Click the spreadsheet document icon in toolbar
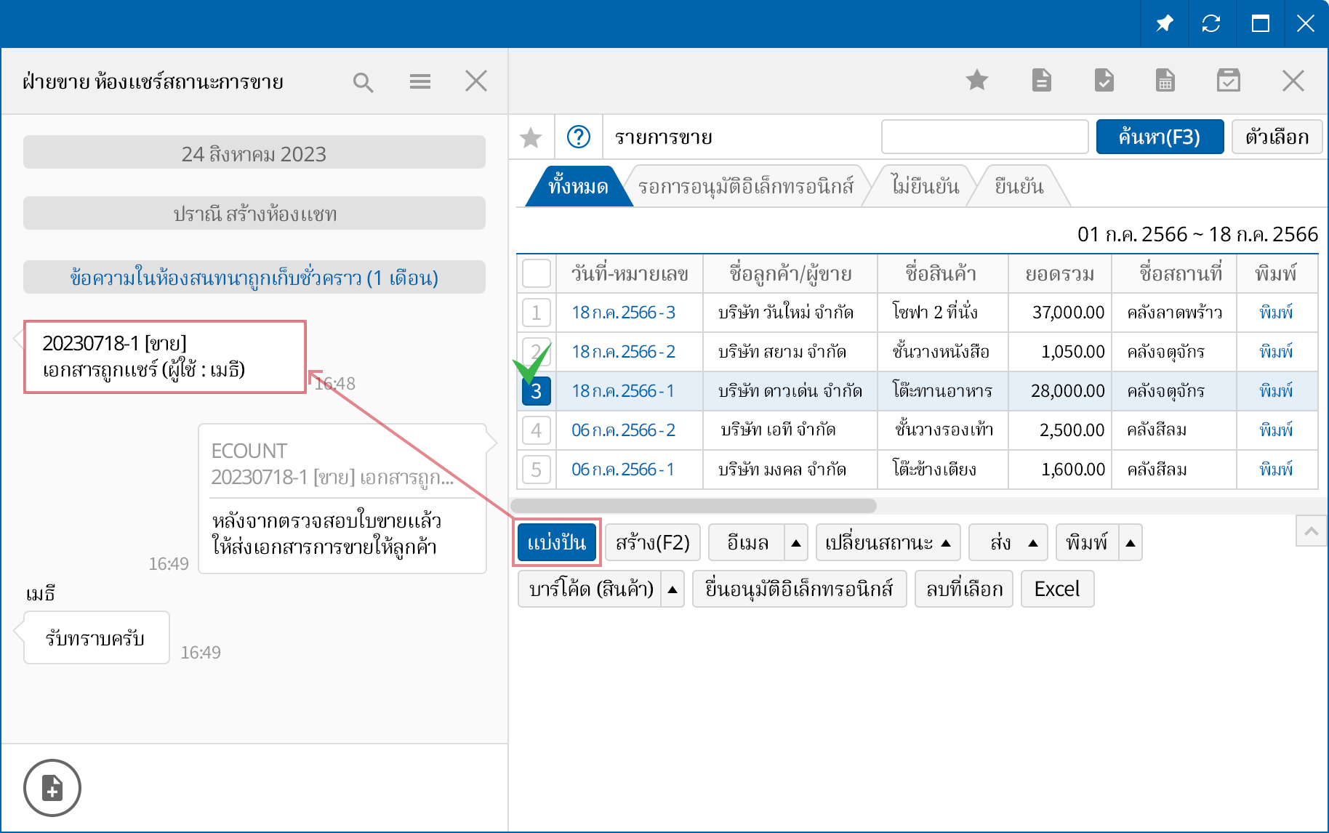This screenshot has width=1329, height=833. [1165, 80]
